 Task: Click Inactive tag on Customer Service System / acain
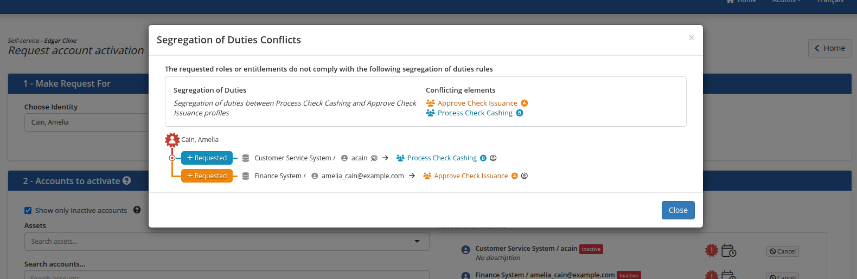click(x=591, y=249)
